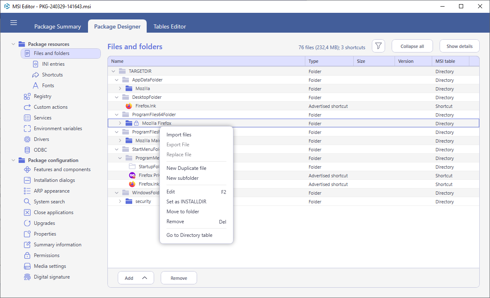Viewport: 490px width, 298px height.
Task: Click the Collapse all button
Action: (x=412, y=46)
